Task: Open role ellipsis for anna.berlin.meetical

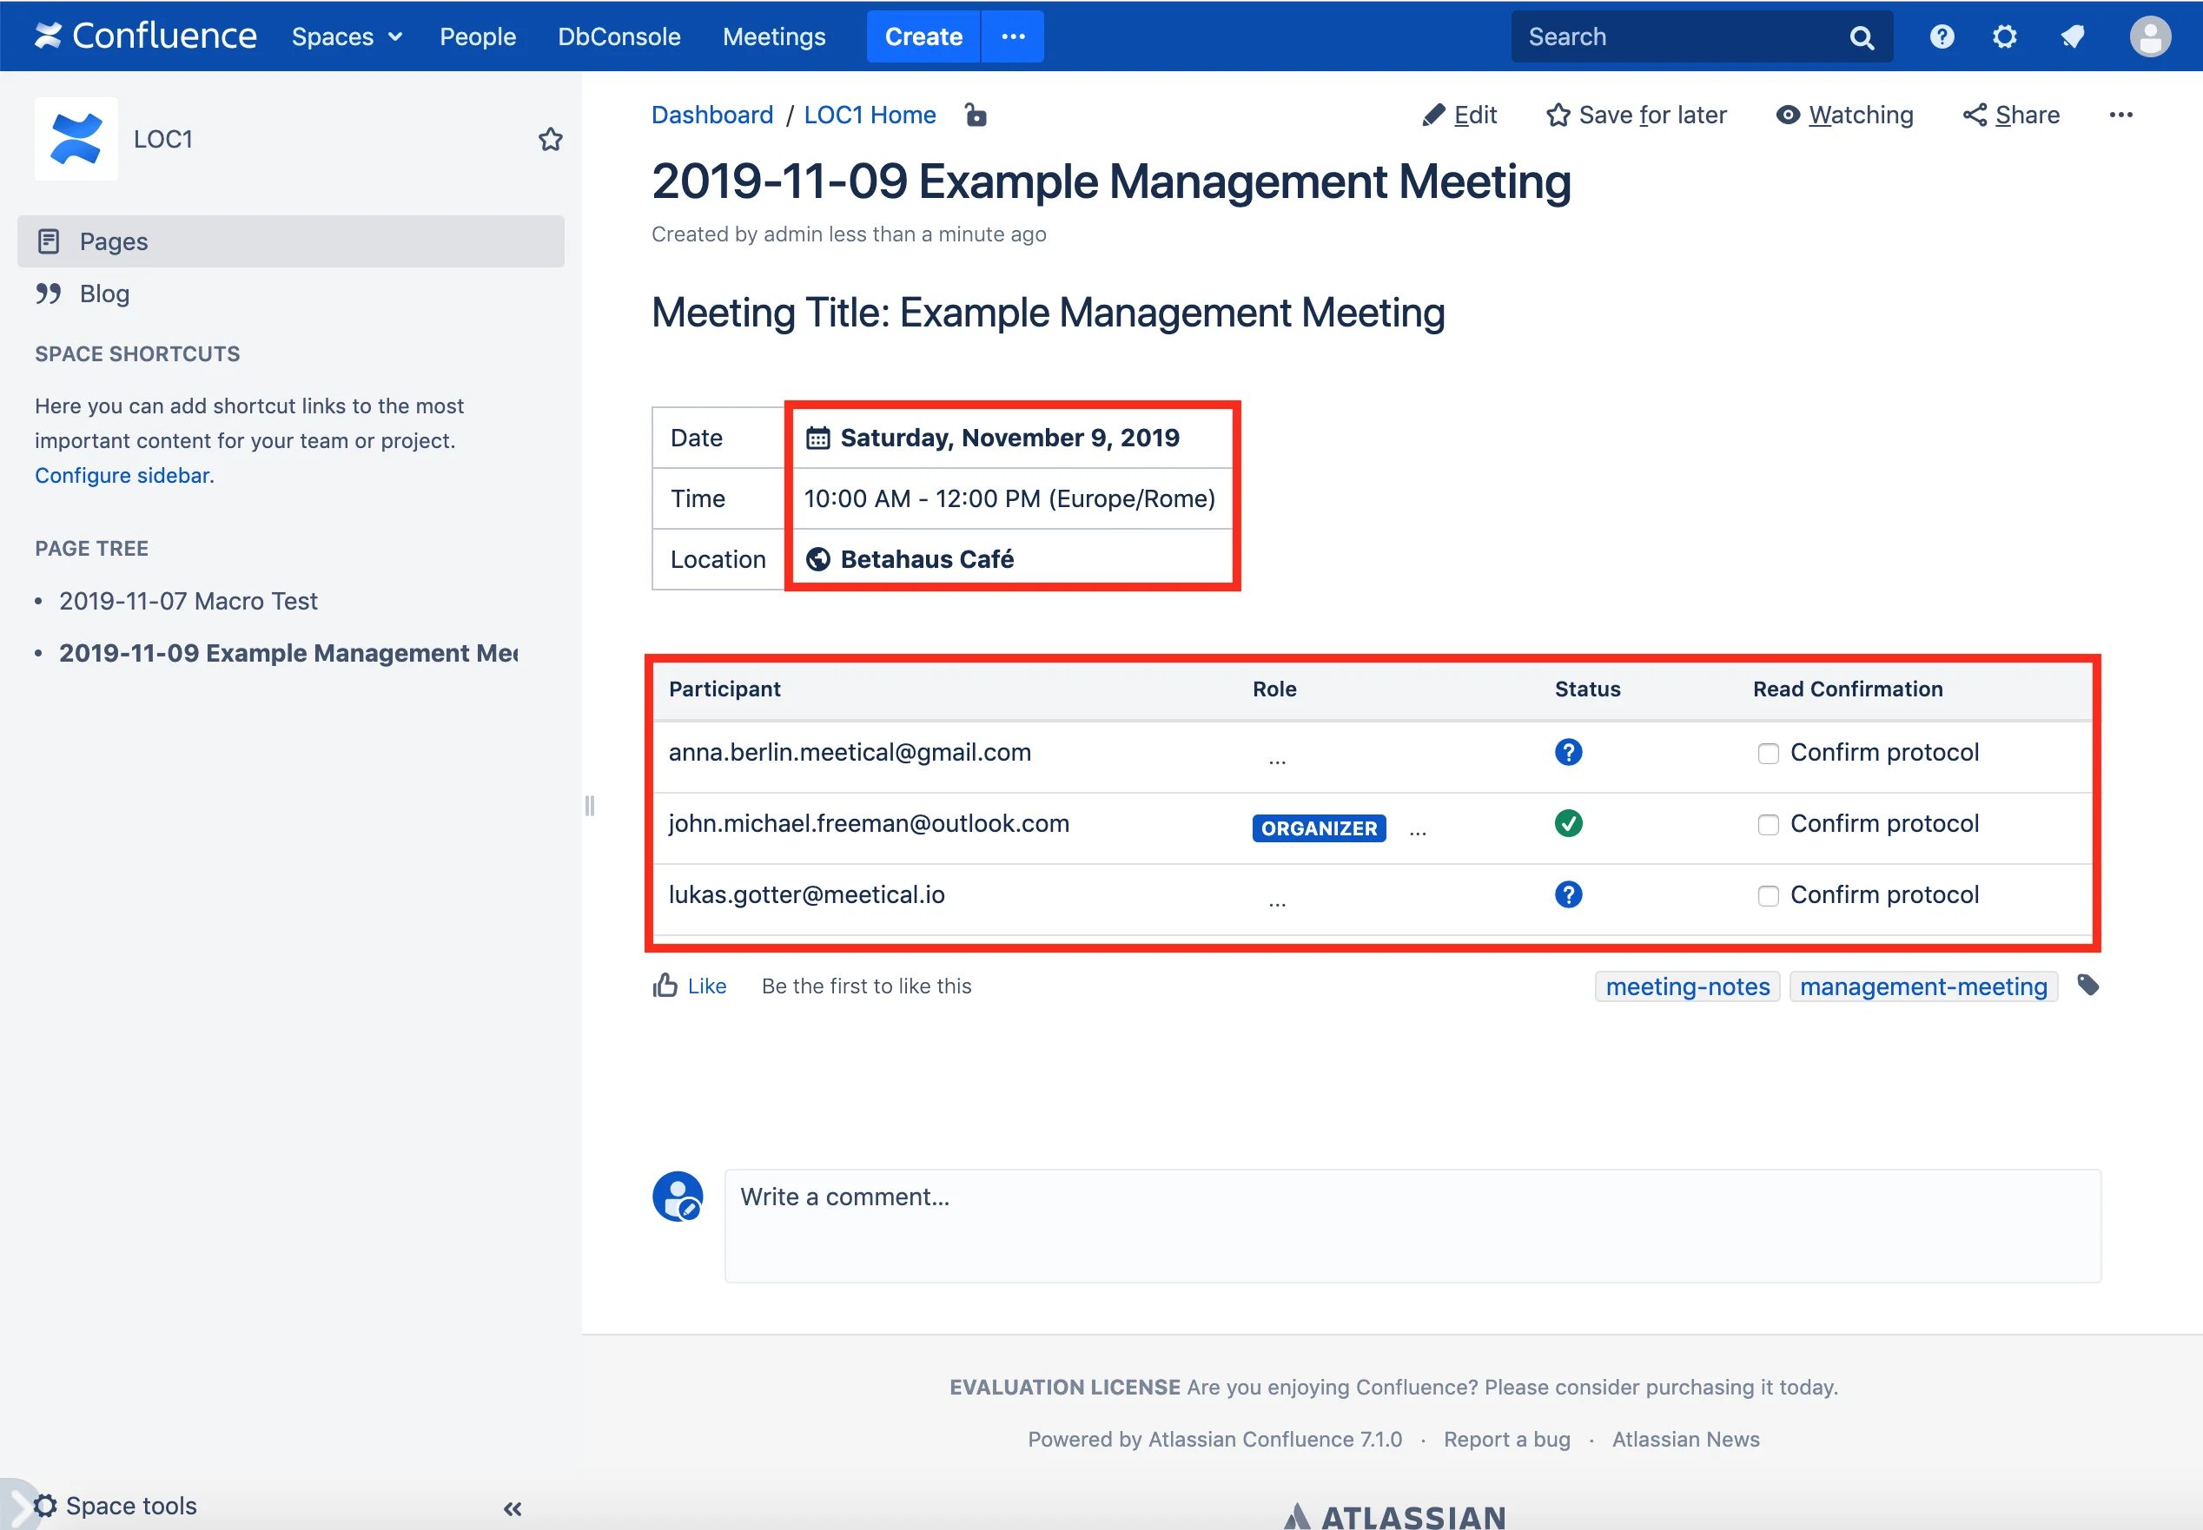Action: [1276, 762]
